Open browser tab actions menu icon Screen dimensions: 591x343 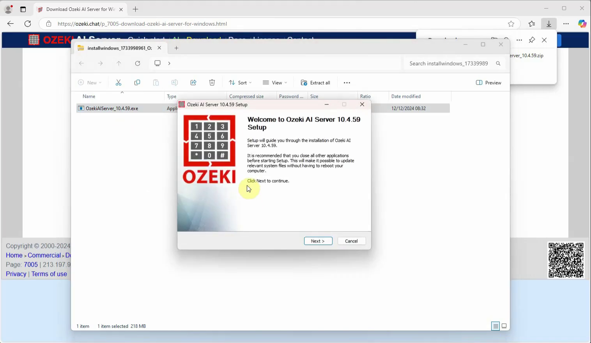(x=23, y=9)
